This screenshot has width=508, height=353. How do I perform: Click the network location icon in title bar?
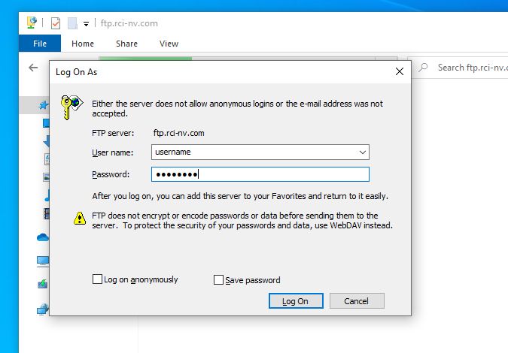[x=32, y=23]
